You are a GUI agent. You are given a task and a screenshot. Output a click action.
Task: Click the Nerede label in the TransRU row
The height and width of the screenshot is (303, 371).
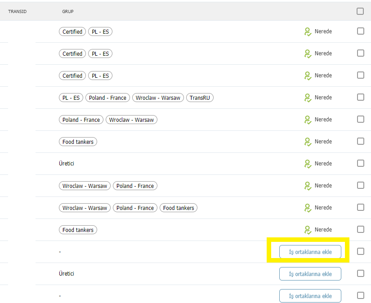click(323, 97)
